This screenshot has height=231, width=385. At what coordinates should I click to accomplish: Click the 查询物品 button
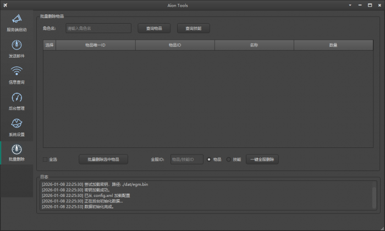154,28
